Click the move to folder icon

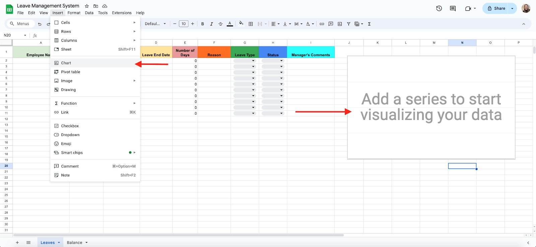(x=96, y=6)
